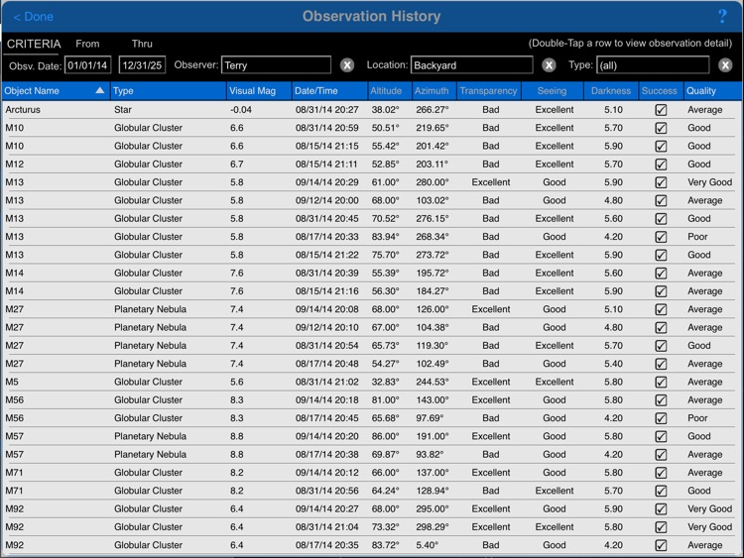
Task: Click azimuth value 266.27°
Action: 433,109
